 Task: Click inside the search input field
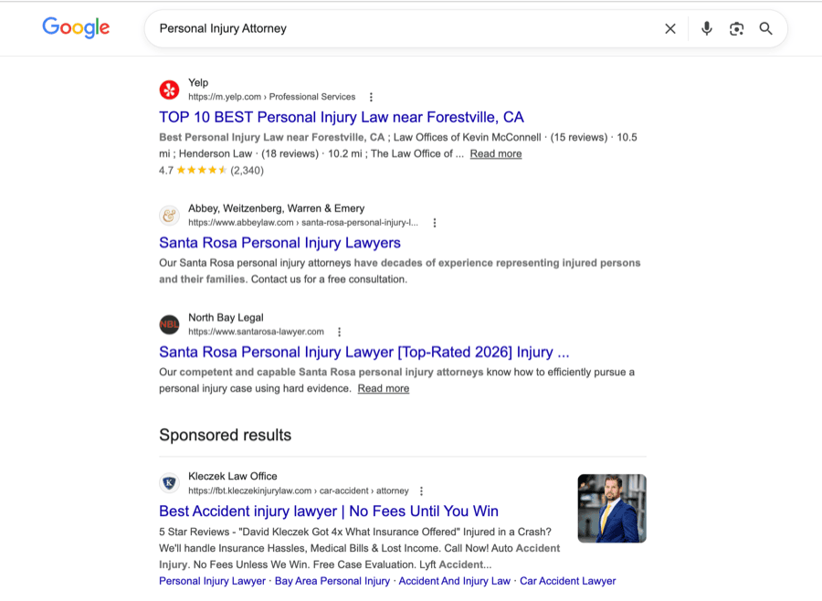point(365,28)
